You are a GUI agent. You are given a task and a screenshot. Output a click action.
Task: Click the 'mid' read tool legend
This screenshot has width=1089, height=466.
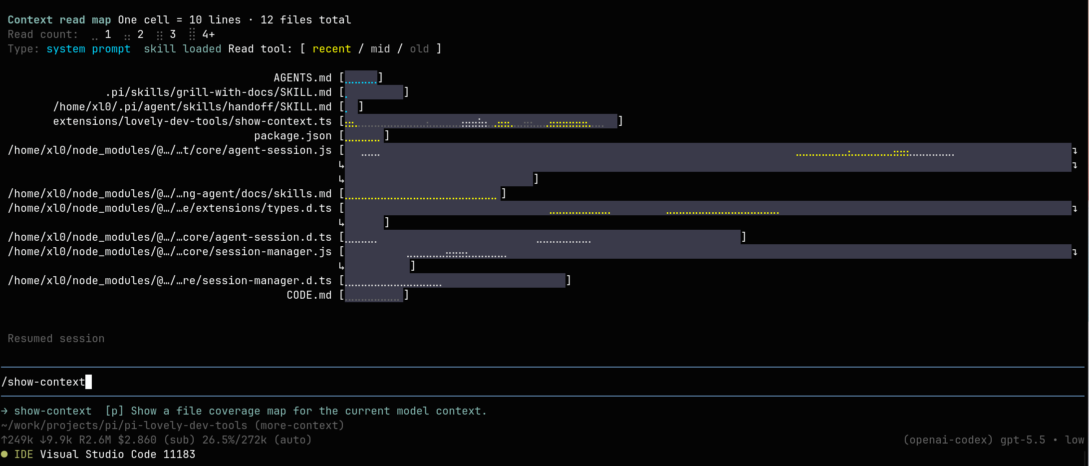[380, 49]
